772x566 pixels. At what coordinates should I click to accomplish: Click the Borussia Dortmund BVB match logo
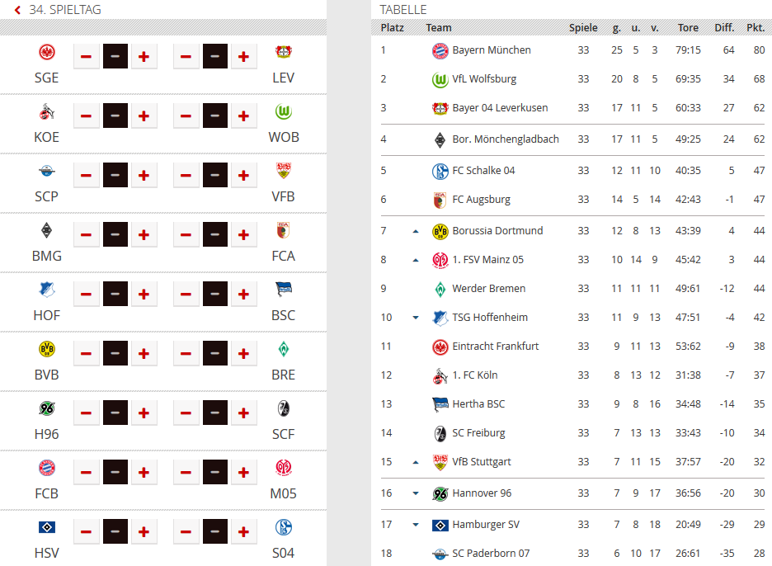[x=47, y=349]
